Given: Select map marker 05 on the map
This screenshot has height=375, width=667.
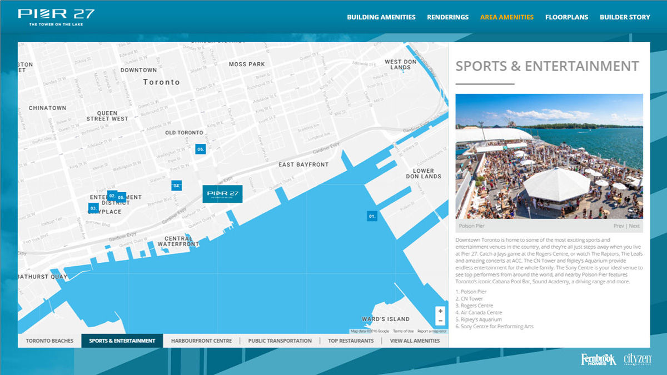Looking at the screenshot, I should [121, 197].
